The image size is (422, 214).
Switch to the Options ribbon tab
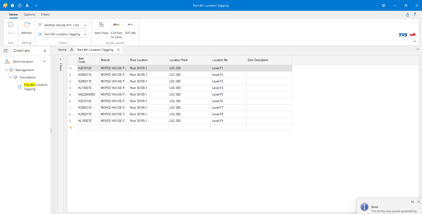(x=29, y=14)
